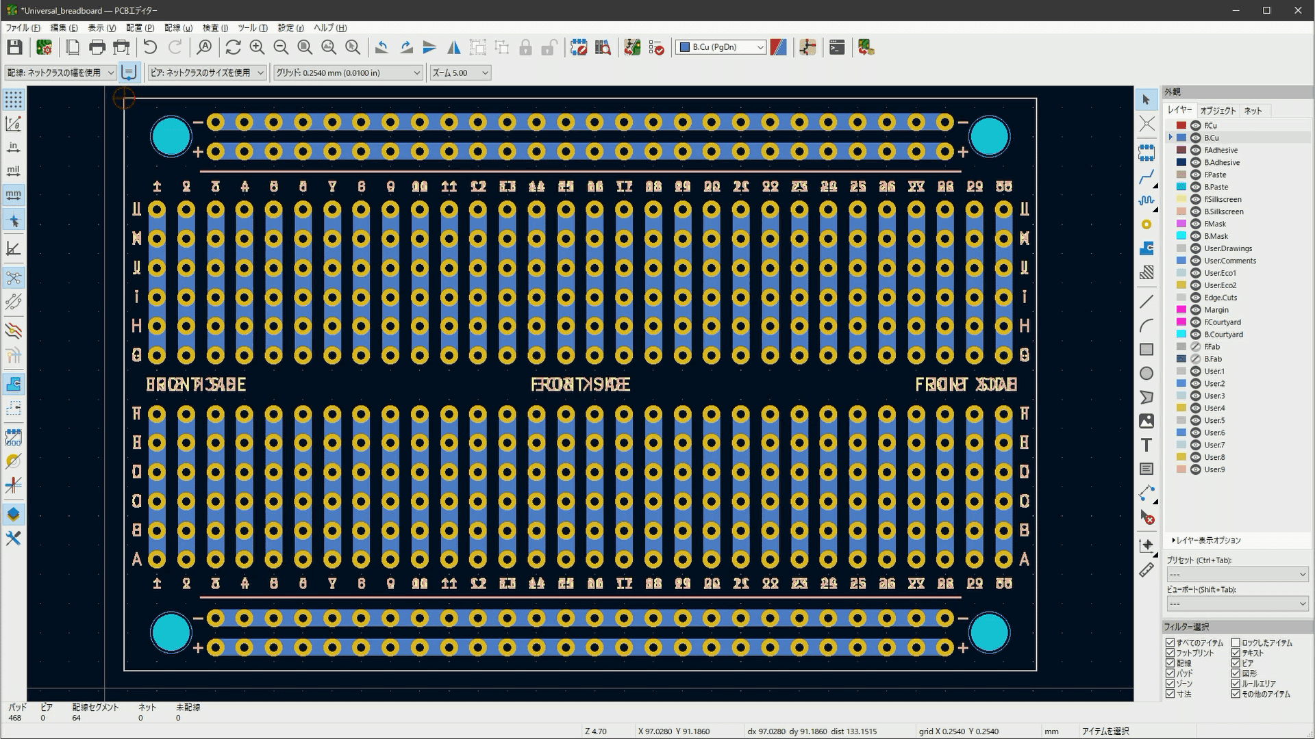Uncheck the フットプリント filter checkbox

click(x=1170, y=653)
